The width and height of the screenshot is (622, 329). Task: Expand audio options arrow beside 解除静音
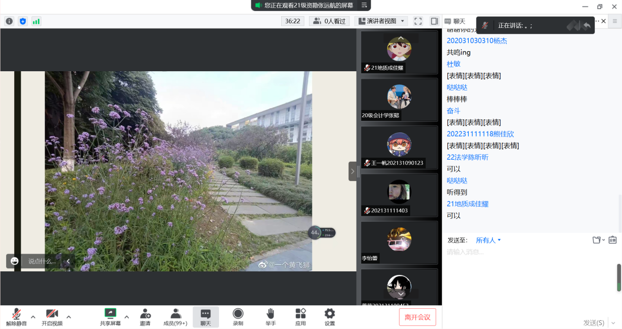[x=33, y=317]
